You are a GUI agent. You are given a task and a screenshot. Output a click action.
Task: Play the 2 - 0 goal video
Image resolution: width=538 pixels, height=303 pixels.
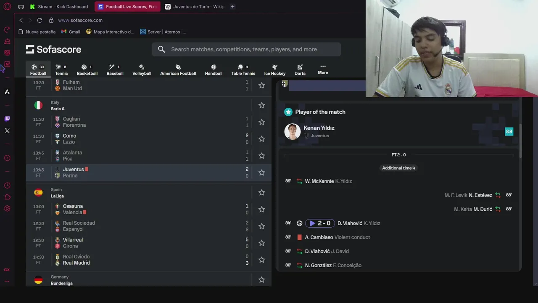(320, 223)
